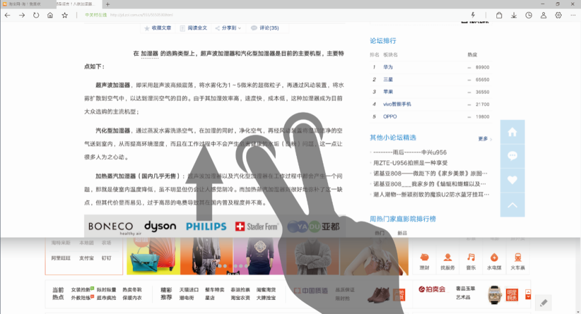Click the 收藏文章 star button
The width and height of the screenshot is (581, 314).
(x=158, y=28)
